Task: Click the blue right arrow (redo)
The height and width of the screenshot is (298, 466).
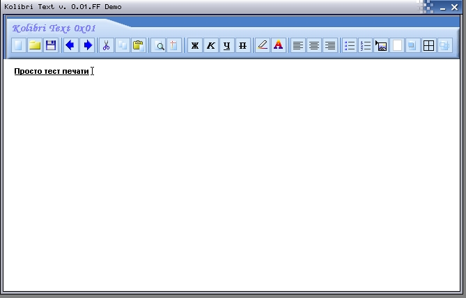Action: coord(87,45)
